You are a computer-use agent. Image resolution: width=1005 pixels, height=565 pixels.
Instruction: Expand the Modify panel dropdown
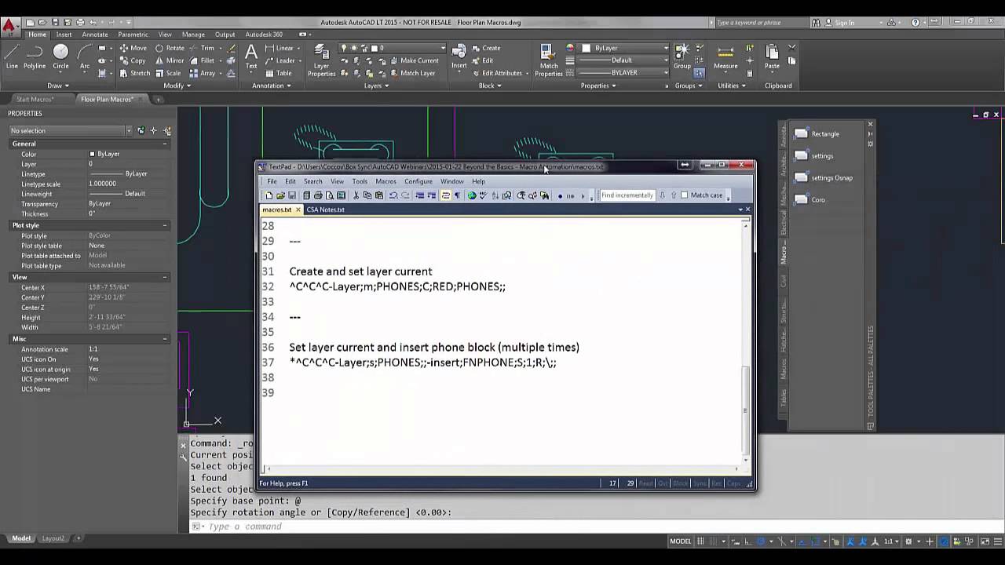pos(176,86)
